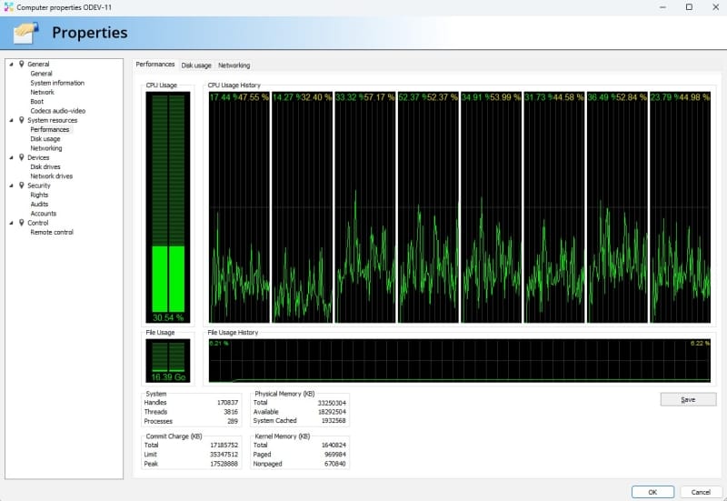Select System information in the tree

(x=57, y=83)
